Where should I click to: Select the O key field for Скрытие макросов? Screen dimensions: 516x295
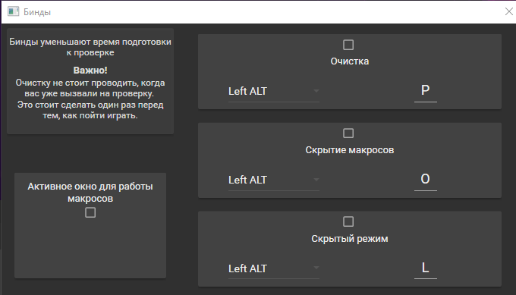point(425,180)
